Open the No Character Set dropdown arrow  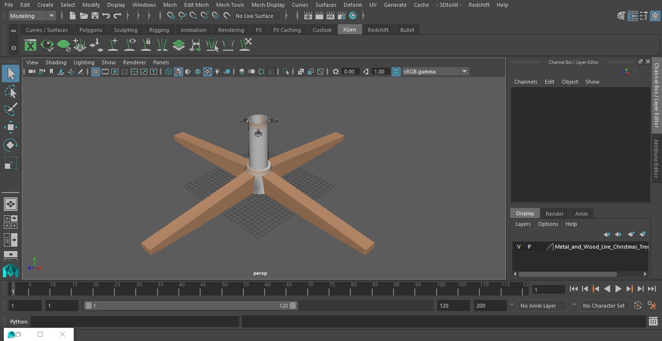[x=574, y=305]
